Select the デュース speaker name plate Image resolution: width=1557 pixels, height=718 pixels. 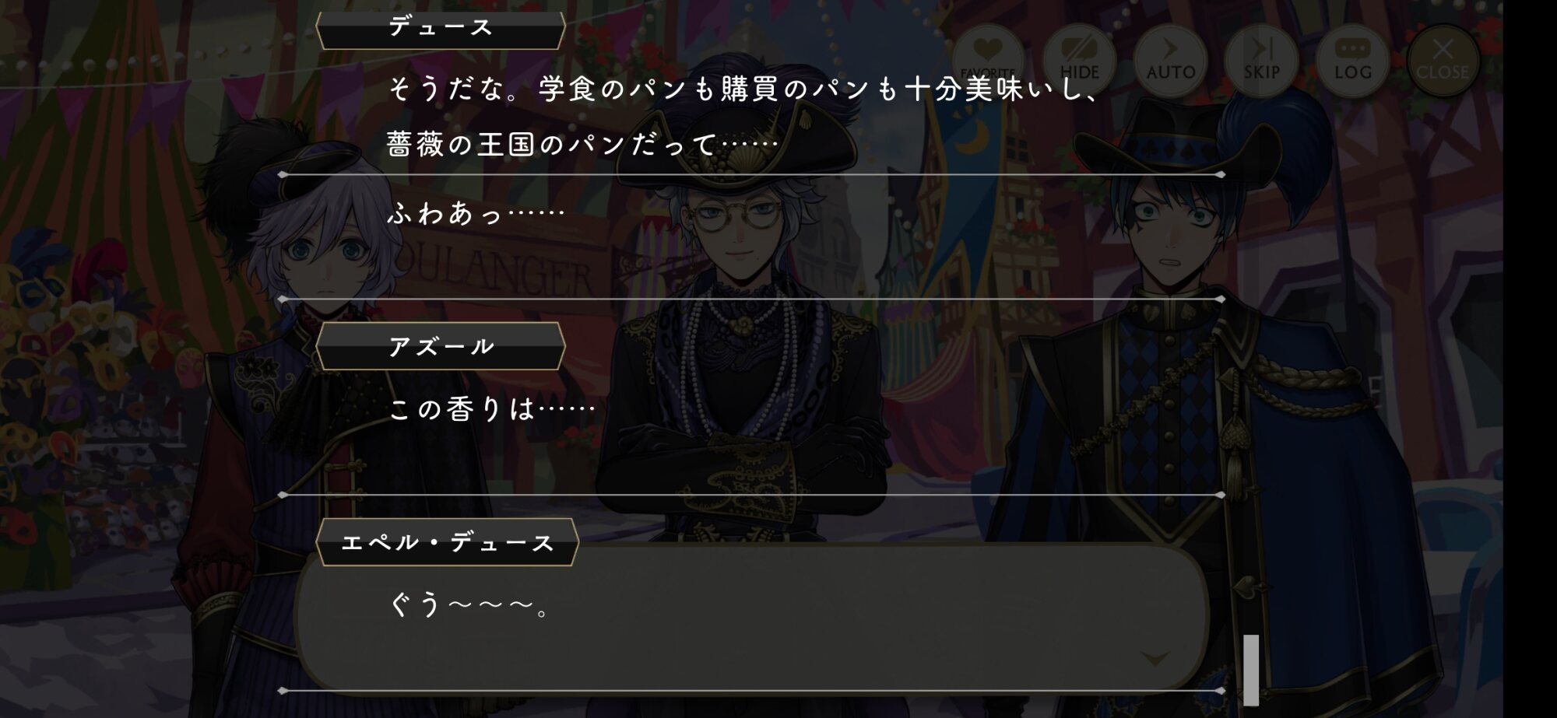[x=440, y=29]
